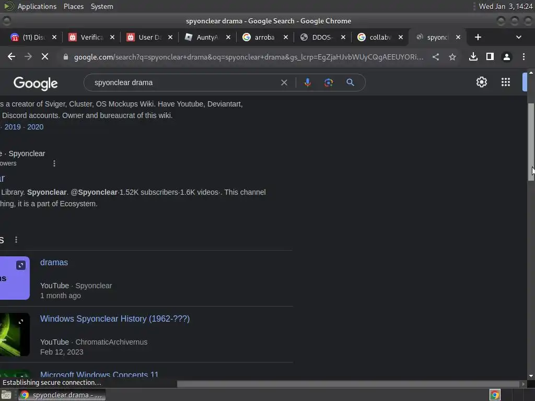This screenshot has height=401, width=535.
Task: Toggle the Chrome side panel
Action: point(490,56)
